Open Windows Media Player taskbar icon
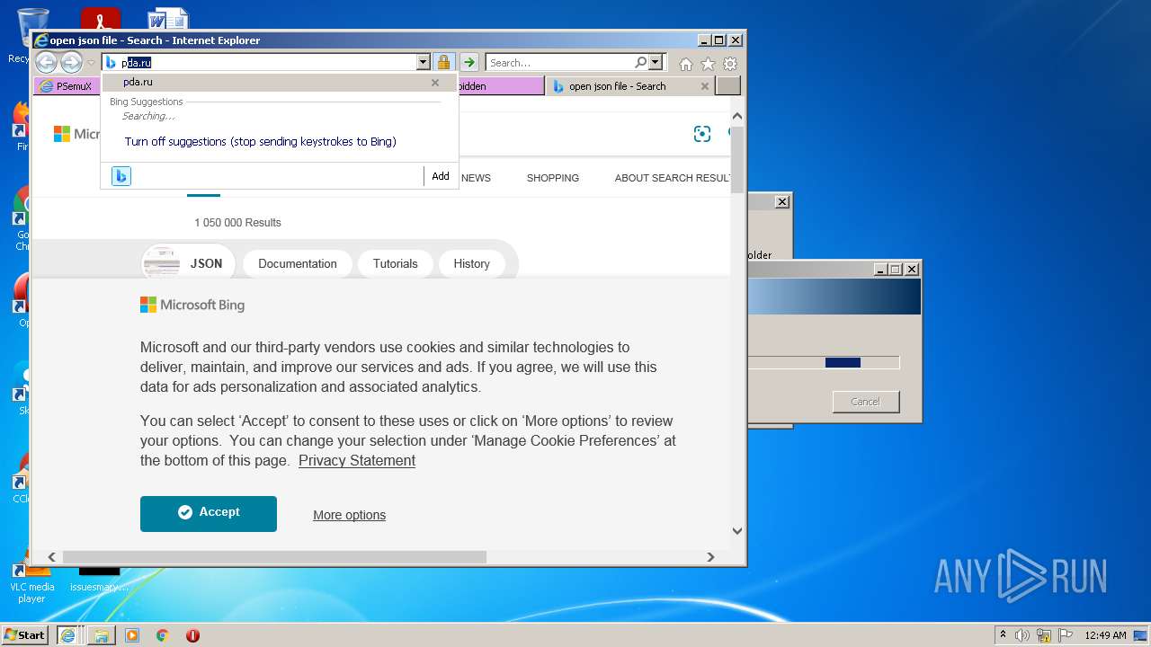The height and width of the screenshot is (647, 1151). (132, 635)
